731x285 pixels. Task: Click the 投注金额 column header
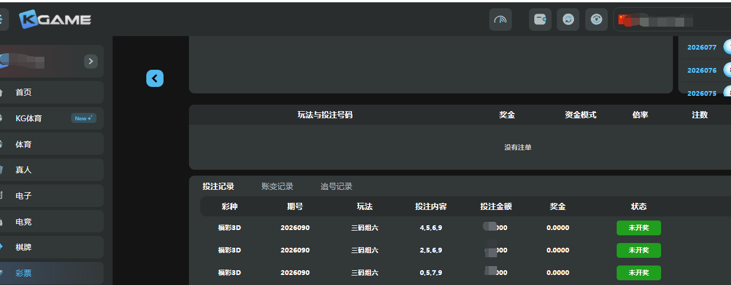click(496, 206)
